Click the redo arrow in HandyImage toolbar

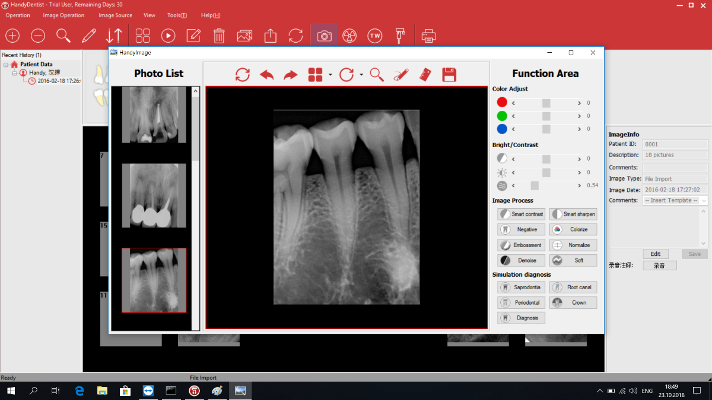290,75
